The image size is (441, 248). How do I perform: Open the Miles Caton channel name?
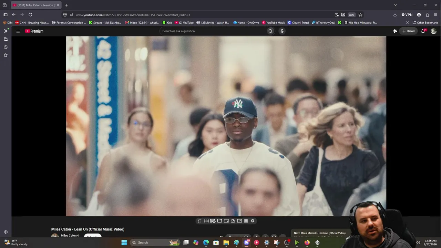[x=69, y=236]
